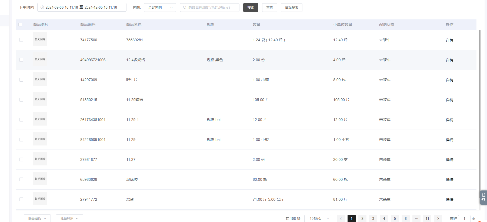
Task: Expand the 批量操作 dropdown menu
Action: (37, 218)
